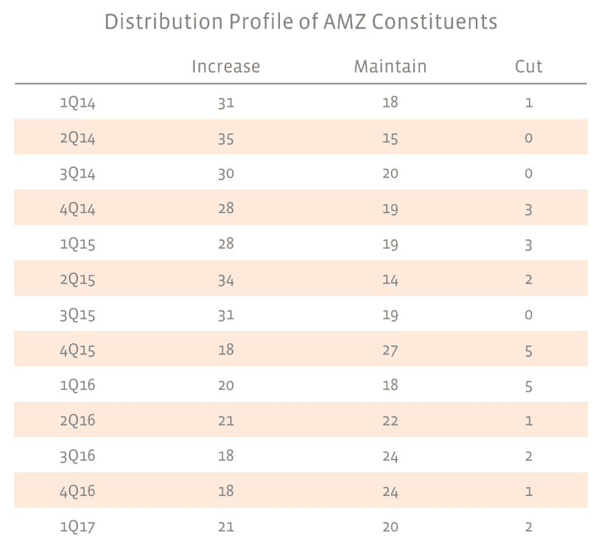
Task: Click the Cut value in the 1Q17 row
Action: (x=529, y=527)
